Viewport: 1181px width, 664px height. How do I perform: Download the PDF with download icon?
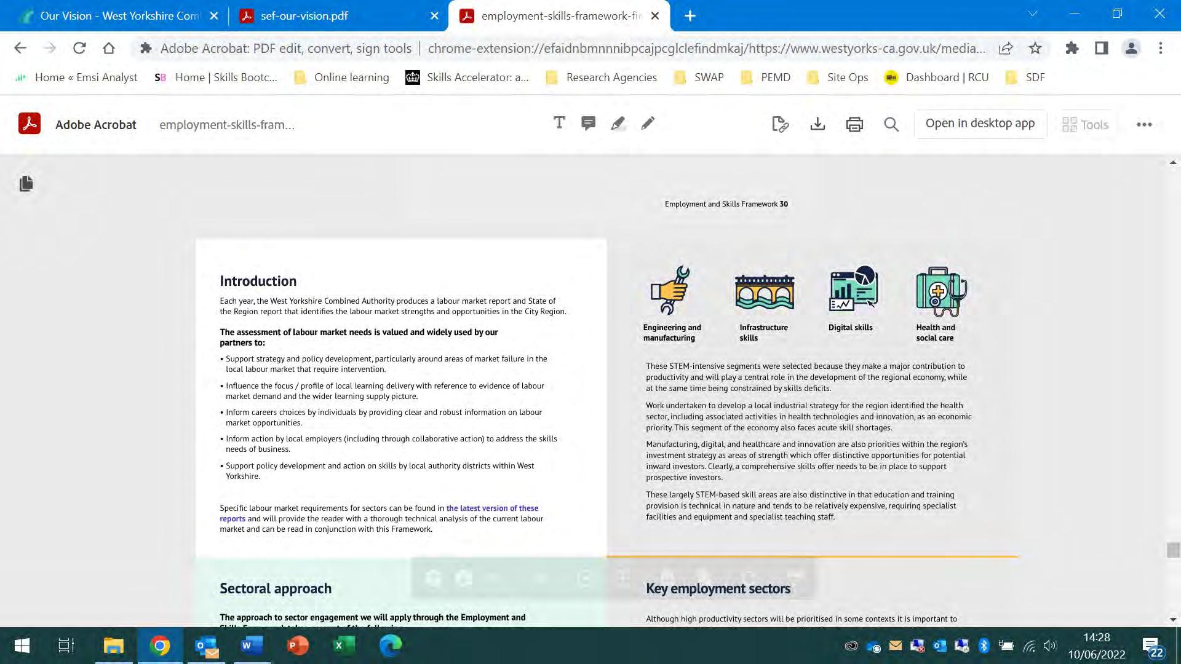click(x=817, y=124)
